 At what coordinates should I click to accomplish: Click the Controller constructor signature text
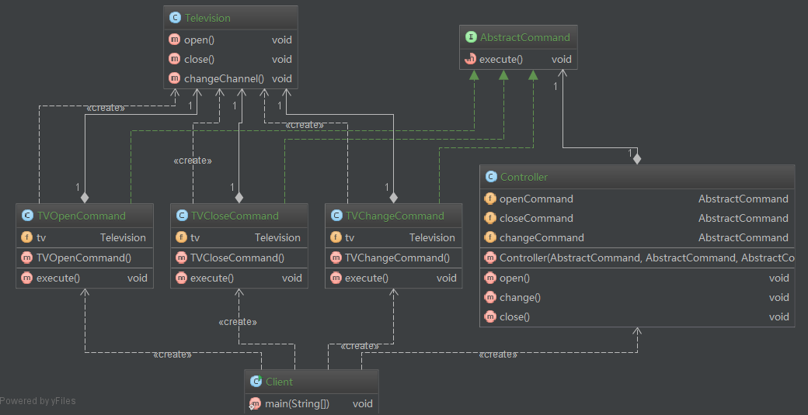646,258
